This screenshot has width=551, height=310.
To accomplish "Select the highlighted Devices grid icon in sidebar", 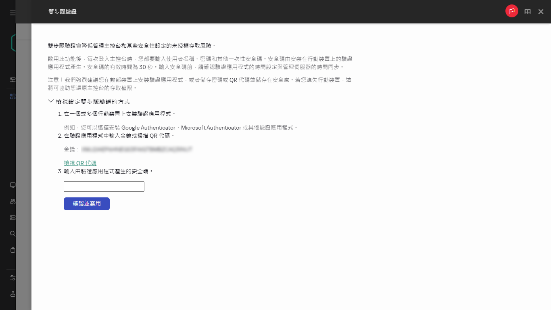I will pos(13,96).
